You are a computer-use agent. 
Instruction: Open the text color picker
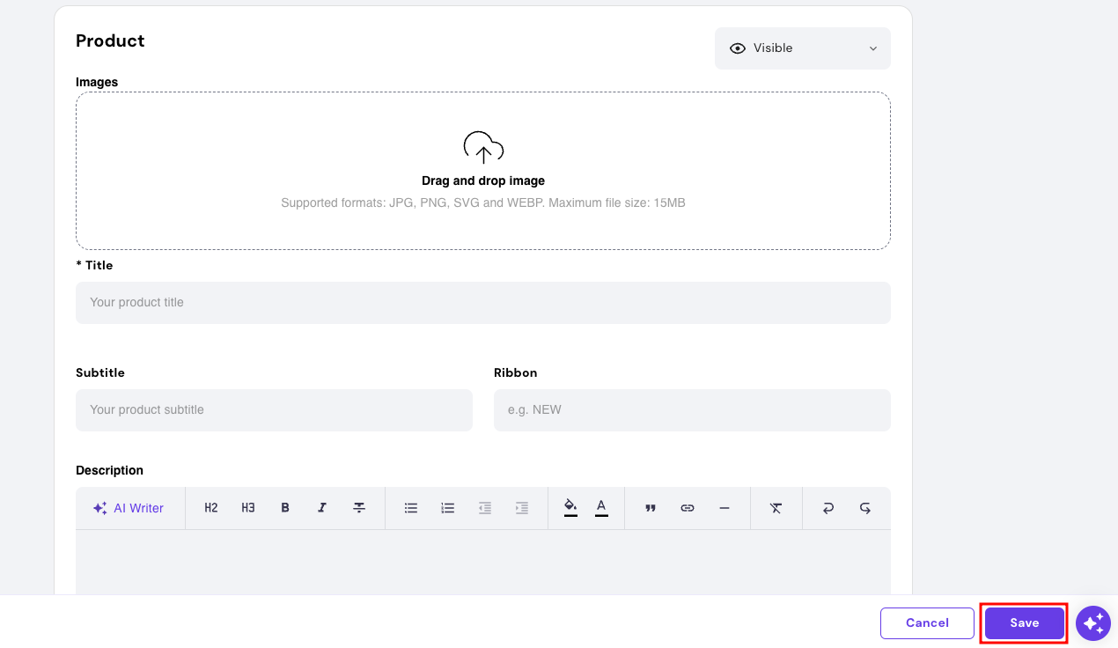point(600,508)
